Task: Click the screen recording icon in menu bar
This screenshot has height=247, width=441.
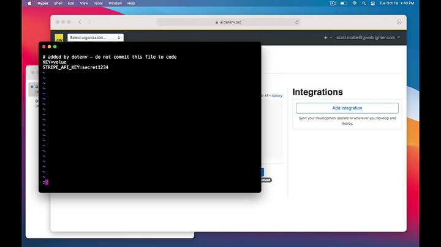Action: coord(333,4)
